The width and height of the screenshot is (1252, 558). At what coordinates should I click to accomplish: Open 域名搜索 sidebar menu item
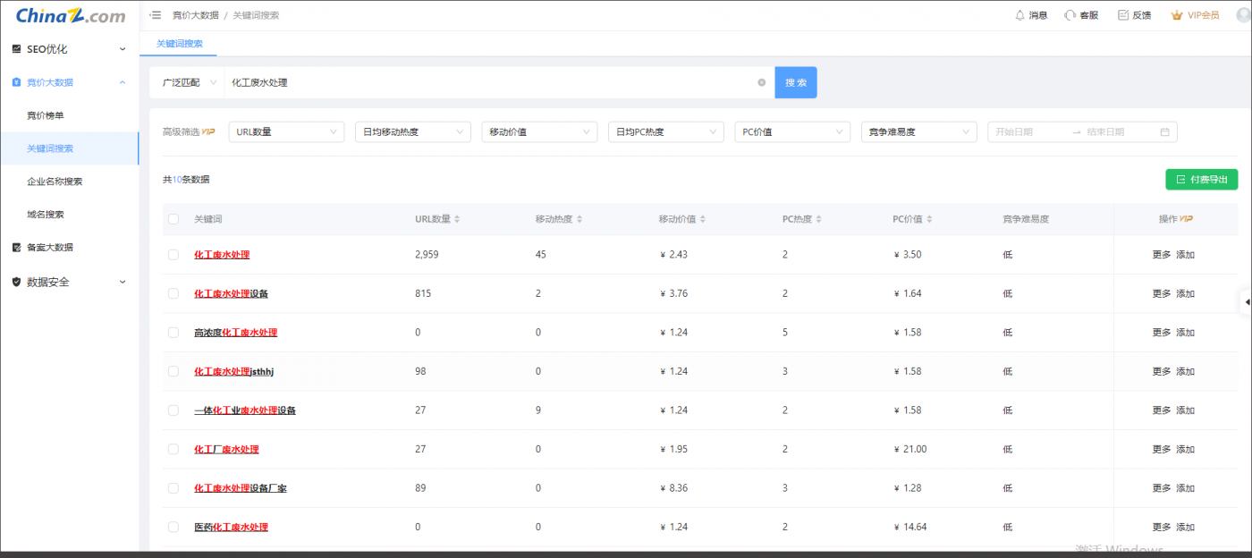coord(46,215)
